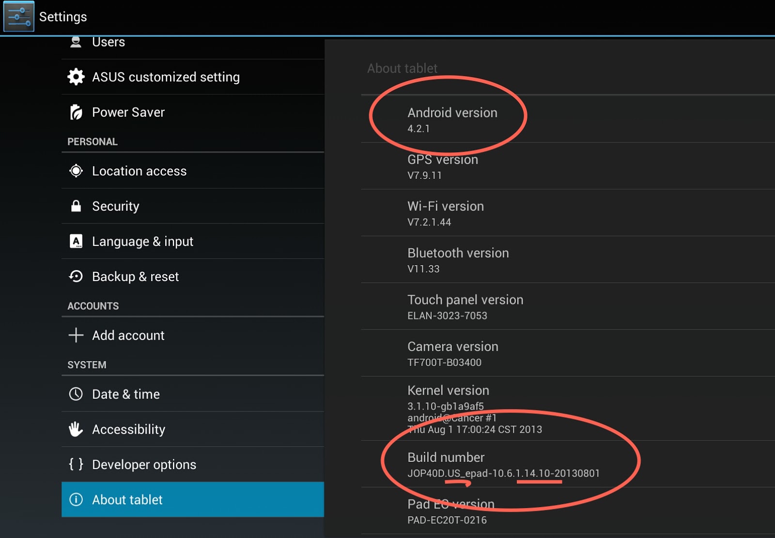Tap the Settings app icon in header
Image resolution: width=775 pixels, height=538 pixels.
tap(19, 16)
